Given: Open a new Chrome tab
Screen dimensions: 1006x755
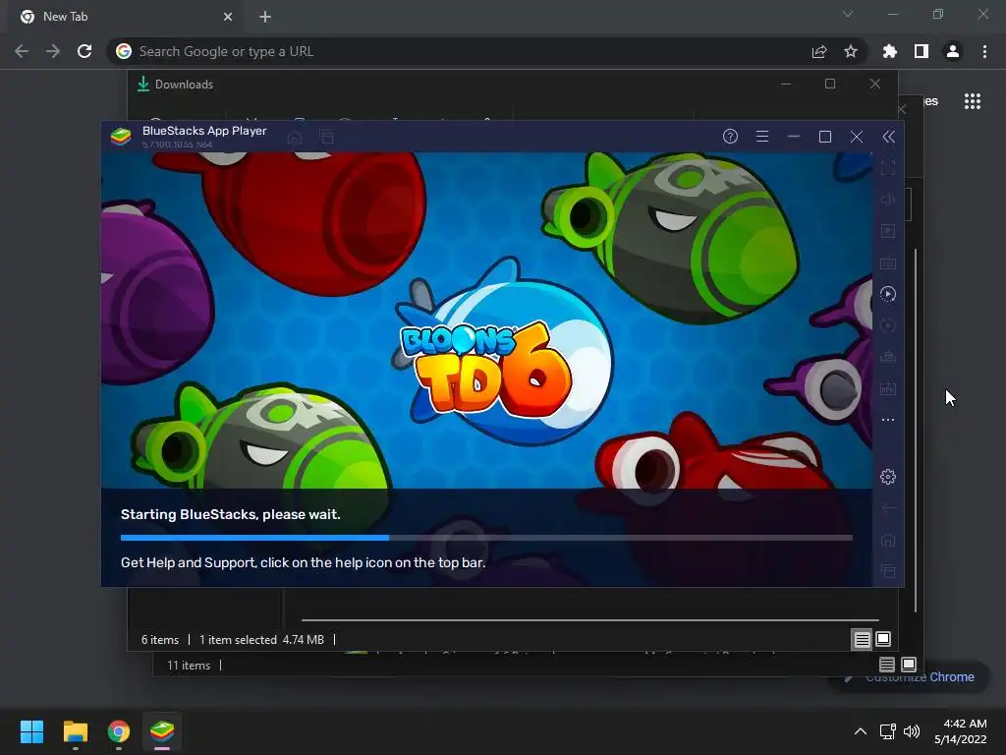Looking at the screenshot, I should (265, 17).
